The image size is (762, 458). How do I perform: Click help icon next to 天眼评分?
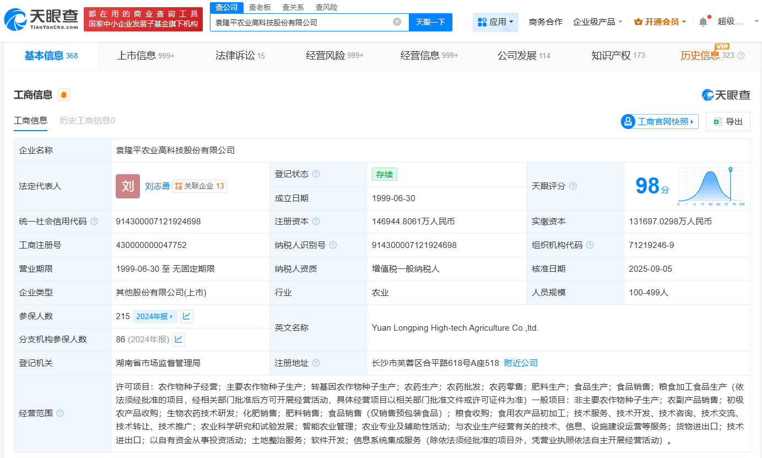point(573,186)
